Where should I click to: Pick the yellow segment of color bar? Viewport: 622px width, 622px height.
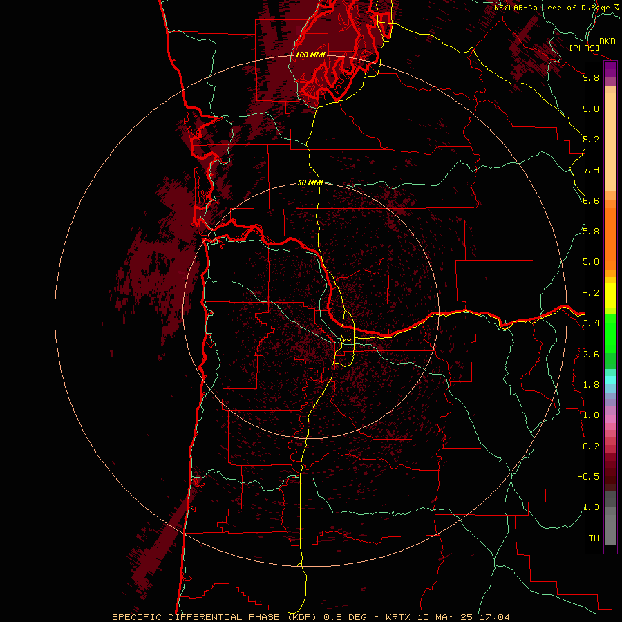tap(610, 296)
